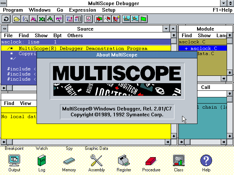This screenshot has height=175, width=234.
Task: Open the Source window Others menu
Action: (75, 36)
